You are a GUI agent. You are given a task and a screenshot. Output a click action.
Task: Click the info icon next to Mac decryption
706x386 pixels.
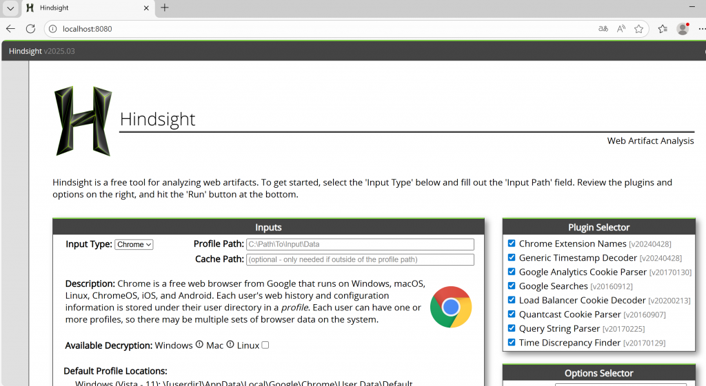pos(230,345)
